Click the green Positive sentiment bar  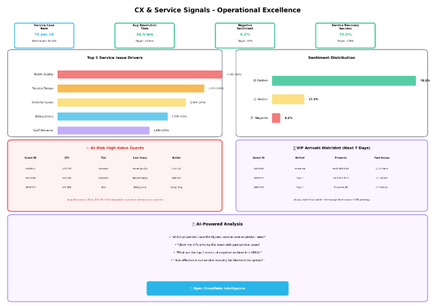tap(344, 80)
